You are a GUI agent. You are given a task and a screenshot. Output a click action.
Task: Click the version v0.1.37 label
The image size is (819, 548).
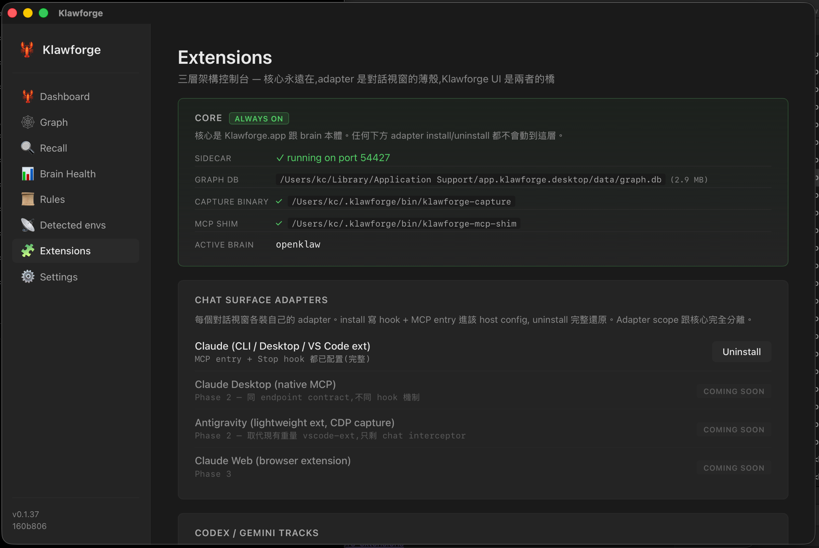pos(26,514)
